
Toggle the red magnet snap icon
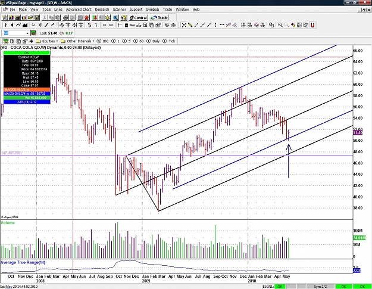(312, 25)
